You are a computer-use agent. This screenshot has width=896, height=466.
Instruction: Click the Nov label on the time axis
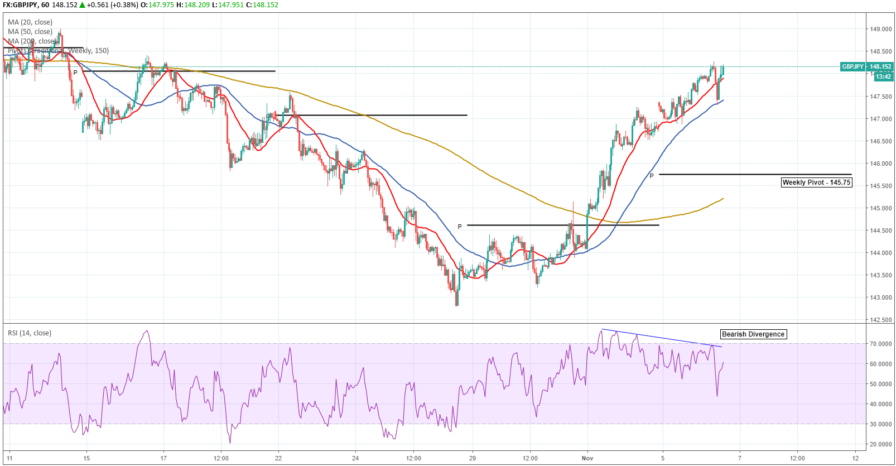tap(587, 458)
